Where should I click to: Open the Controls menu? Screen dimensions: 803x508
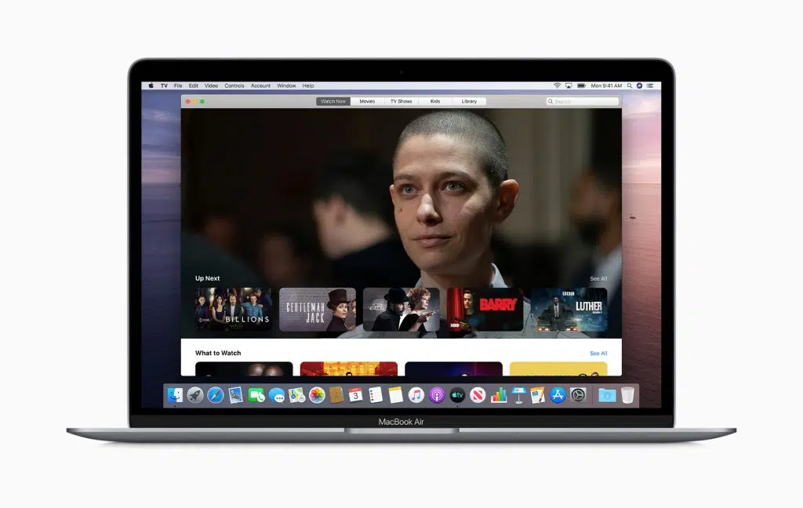[x=234, y=85]
